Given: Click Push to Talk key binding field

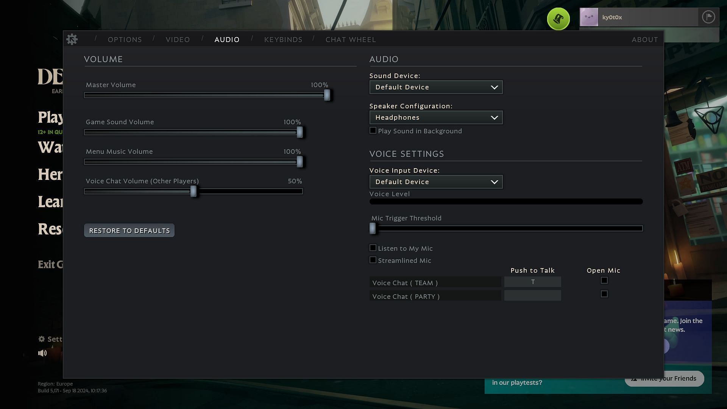Looking at the screenshot, I should pyautogui.click(x=532, y=282).
